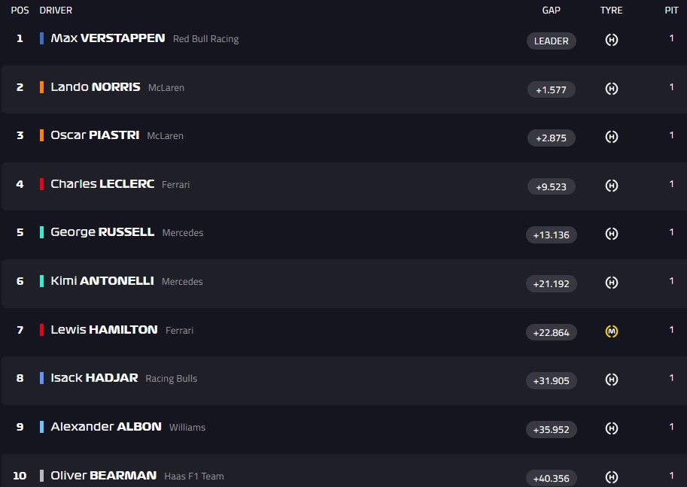Click Bearman's +40.356 gap badge
The image size is (687, 487).
coord(552,477)
